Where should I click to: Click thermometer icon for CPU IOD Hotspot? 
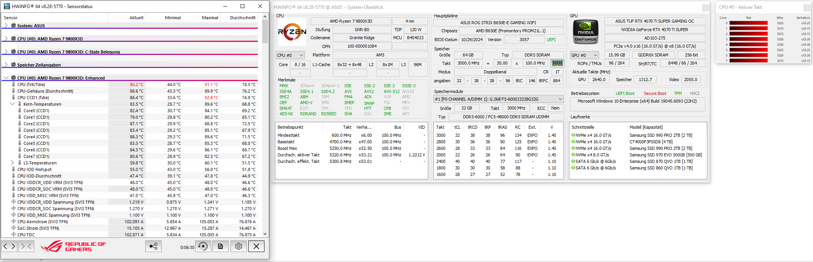(13, 169)
